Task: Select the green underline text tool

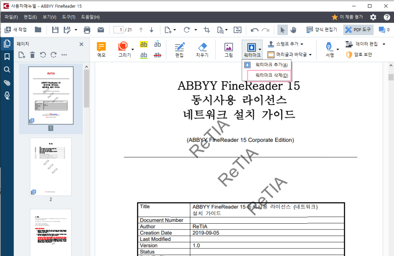Action: (144, 55)
